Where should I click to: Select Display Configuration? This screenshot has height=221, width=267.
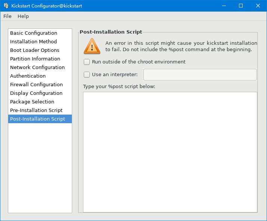coord(40,93)
